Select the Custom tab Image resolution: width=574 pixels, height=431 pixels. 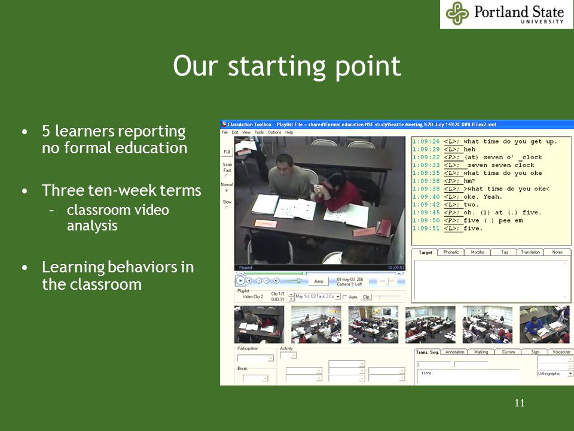(x=508, y=352)
